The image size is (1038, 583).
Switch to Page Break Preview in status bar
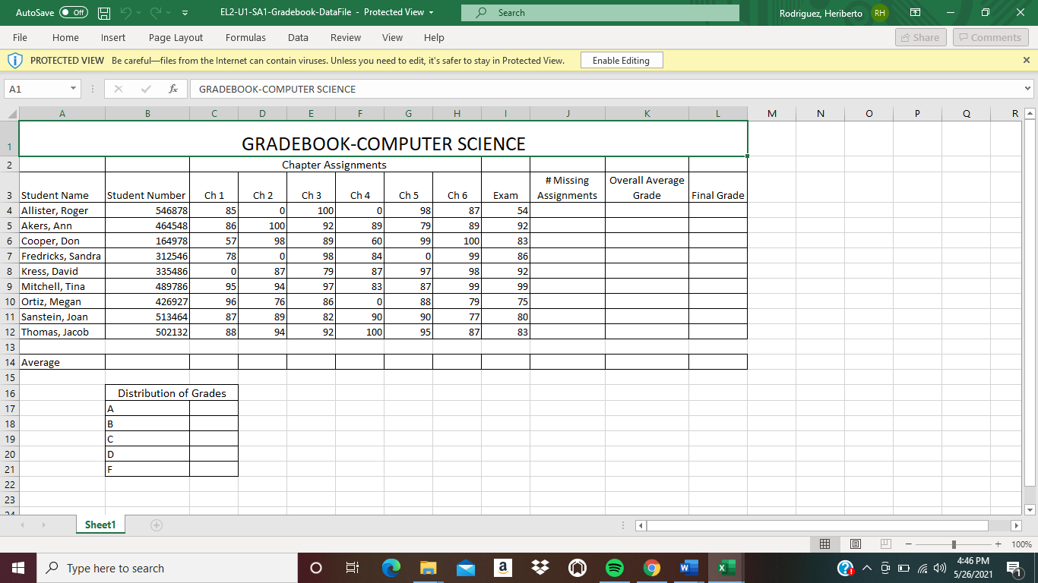tap(885, 544)
